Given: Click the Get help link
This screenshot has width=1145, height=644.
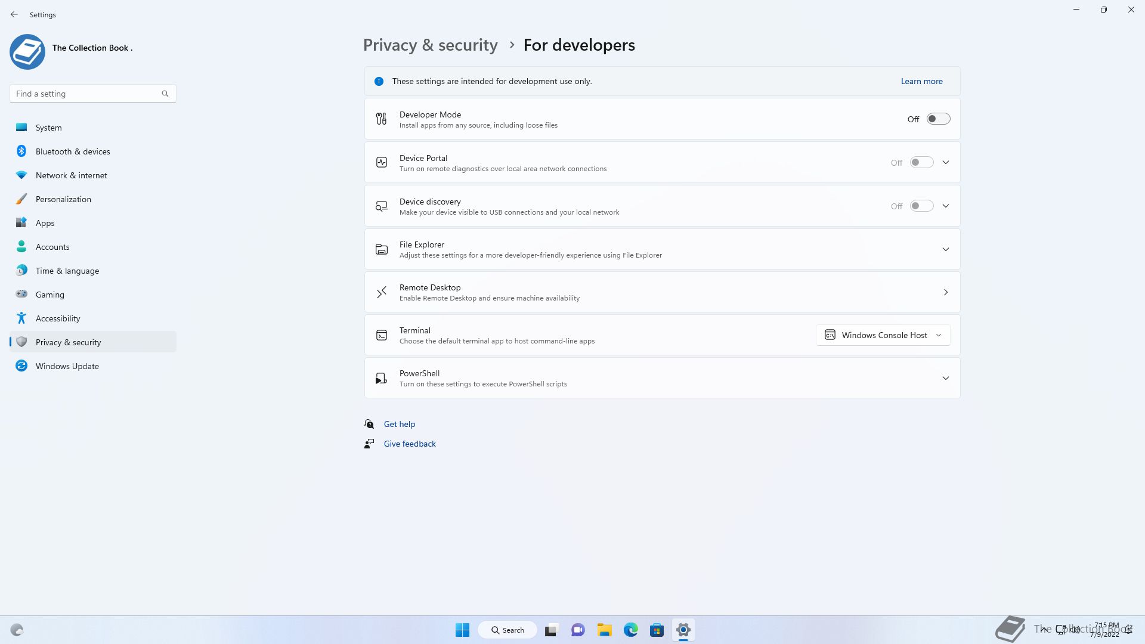Looking at the screenshot, I should (x=399, y=424).
